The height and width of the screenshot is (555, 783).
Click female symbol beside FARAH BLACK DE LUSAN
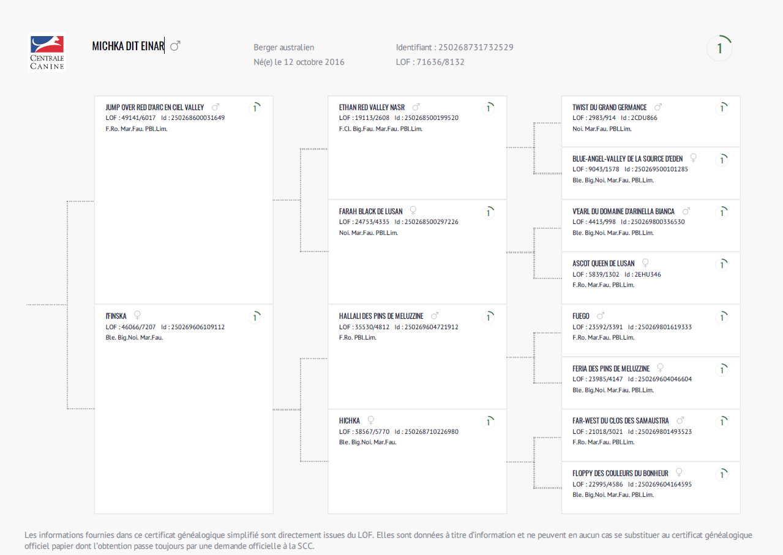point(413,211)
